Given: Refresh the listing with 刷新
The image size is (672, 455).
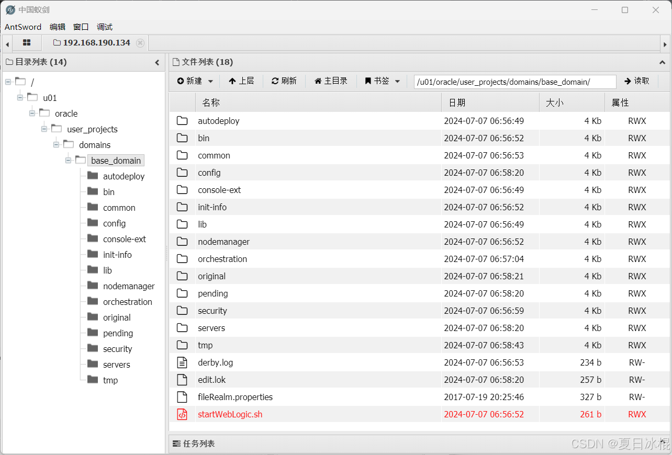Looking at the screenshot, I should [284, 81].
